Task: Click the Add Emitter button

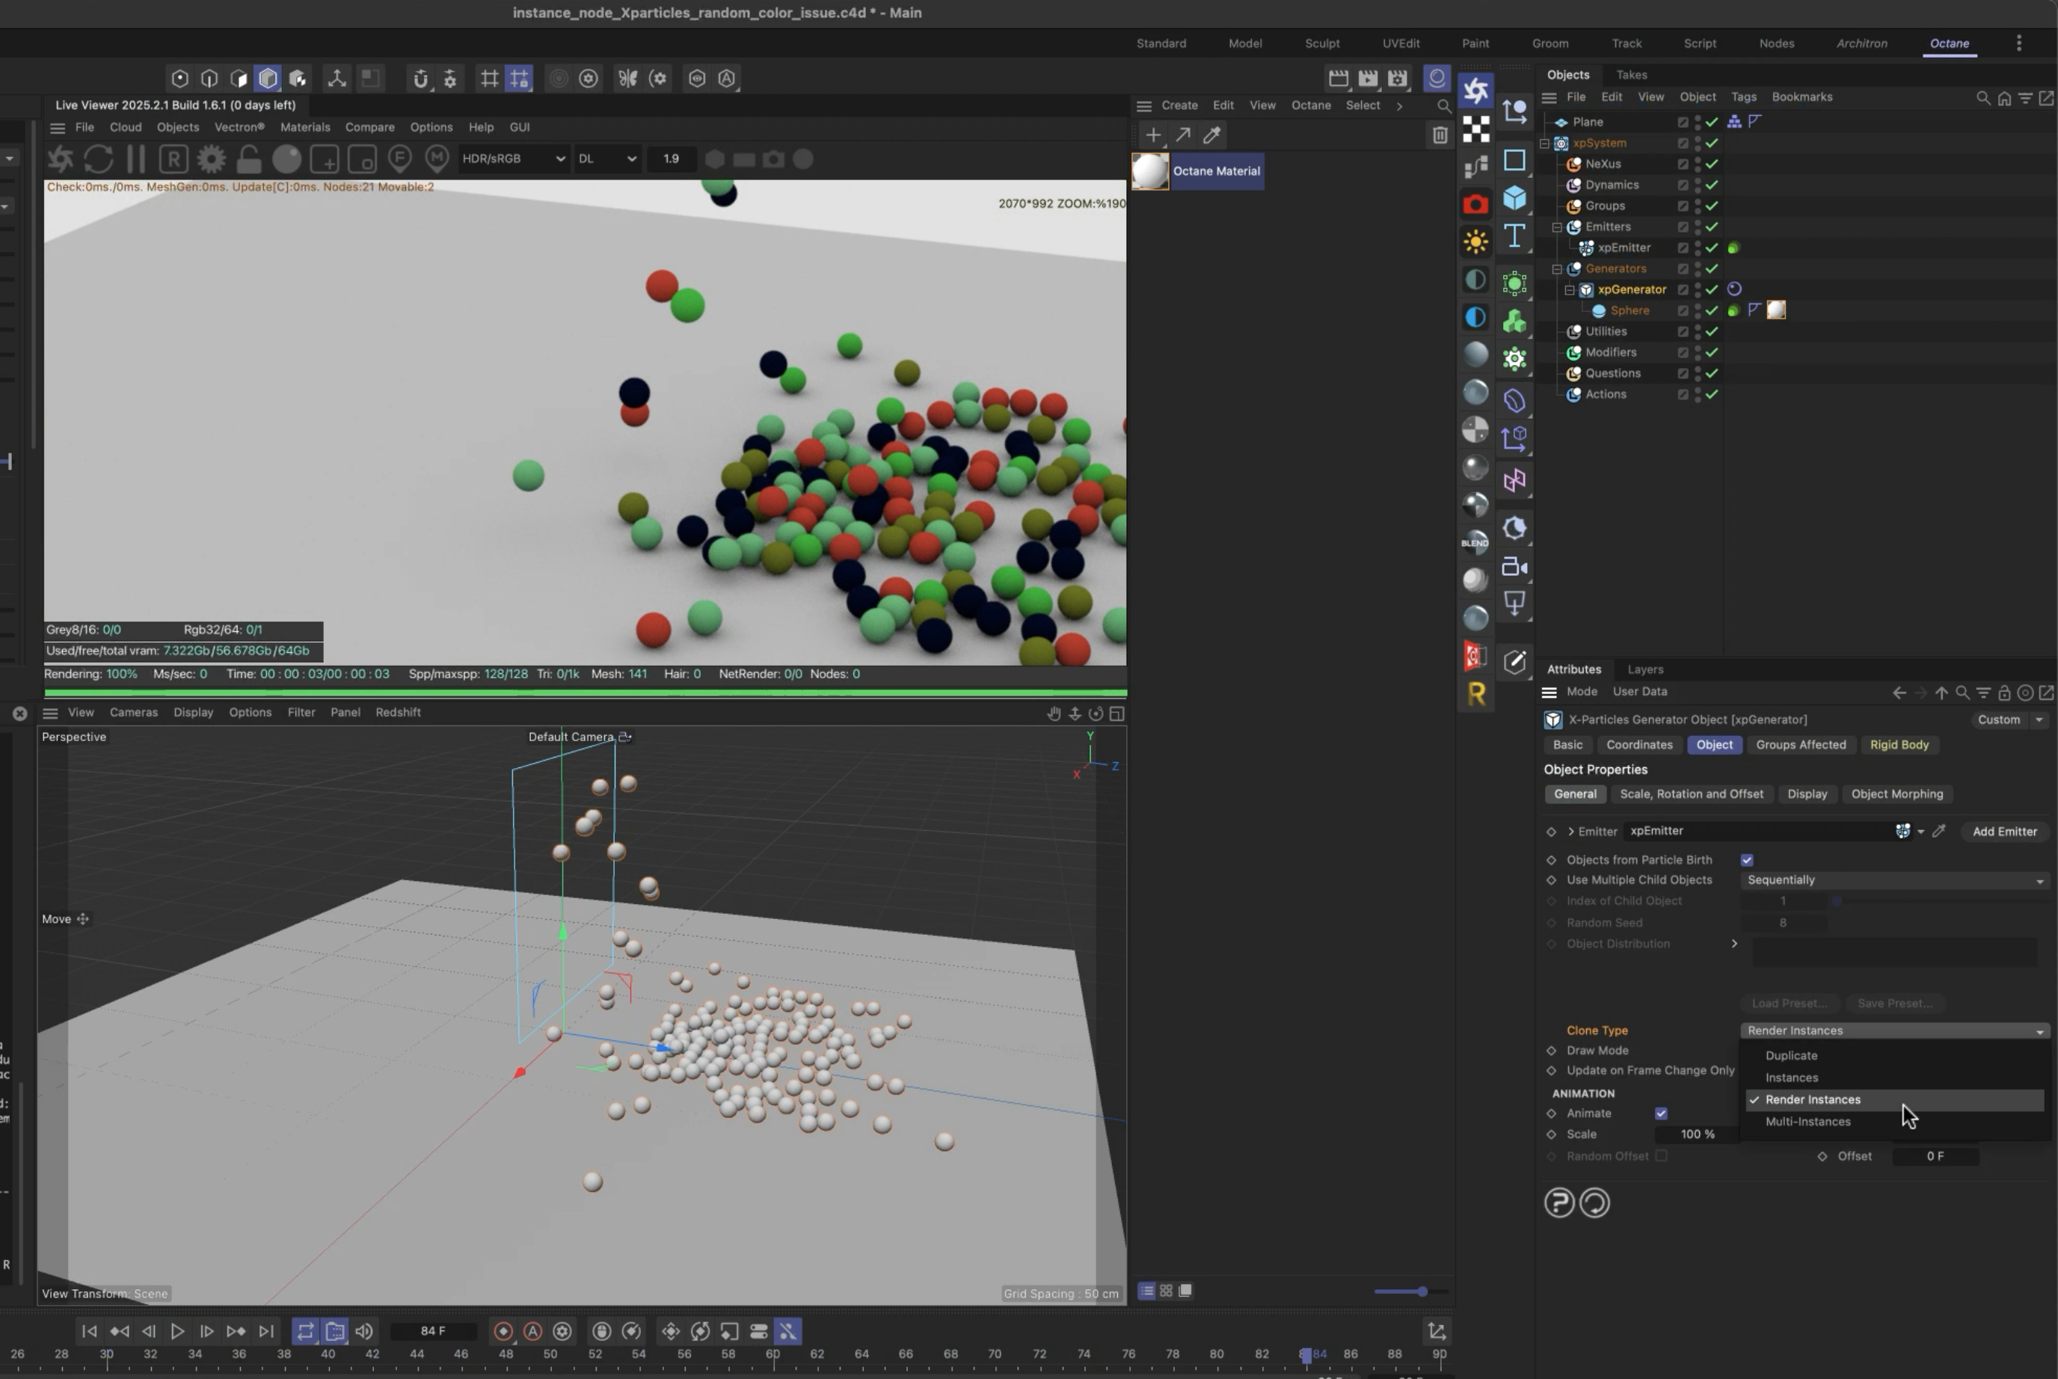Action: click(2003, 831)
